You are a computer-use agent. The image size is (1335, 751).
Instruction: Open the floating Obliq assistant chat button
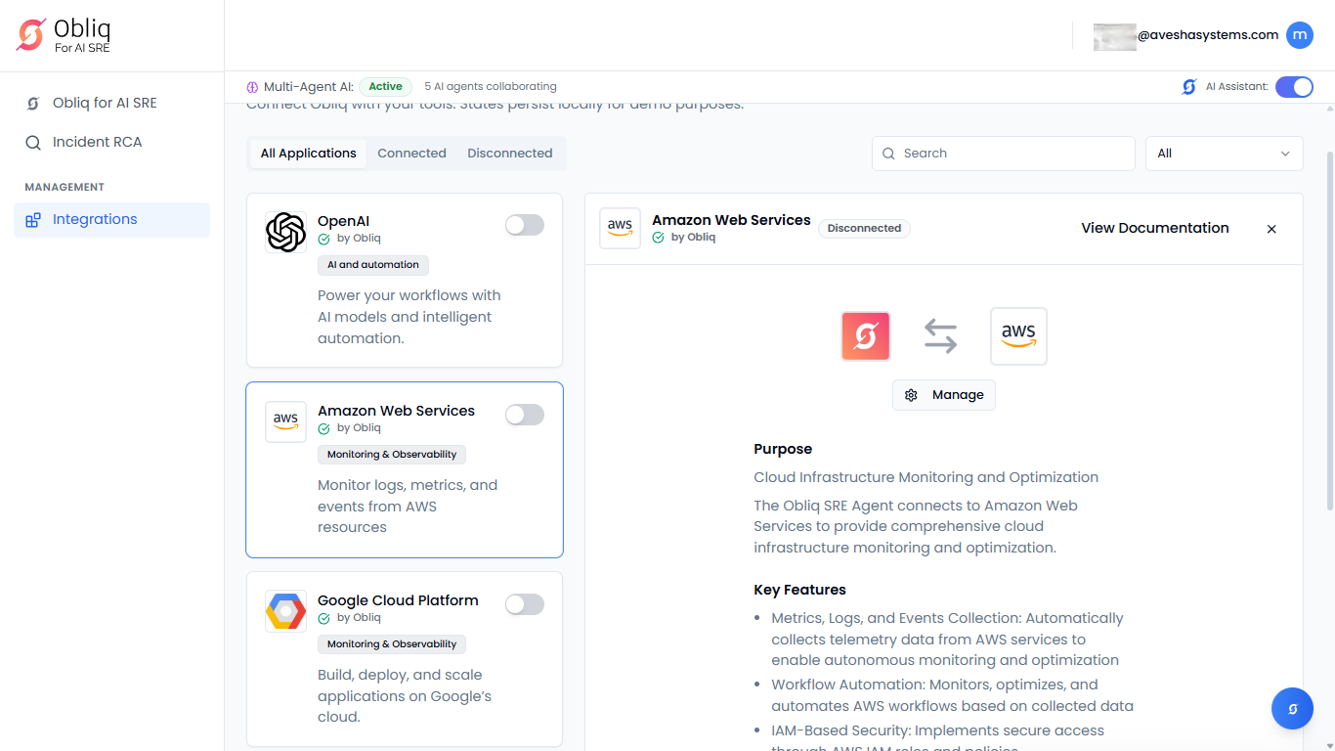tap(1292, 708)
